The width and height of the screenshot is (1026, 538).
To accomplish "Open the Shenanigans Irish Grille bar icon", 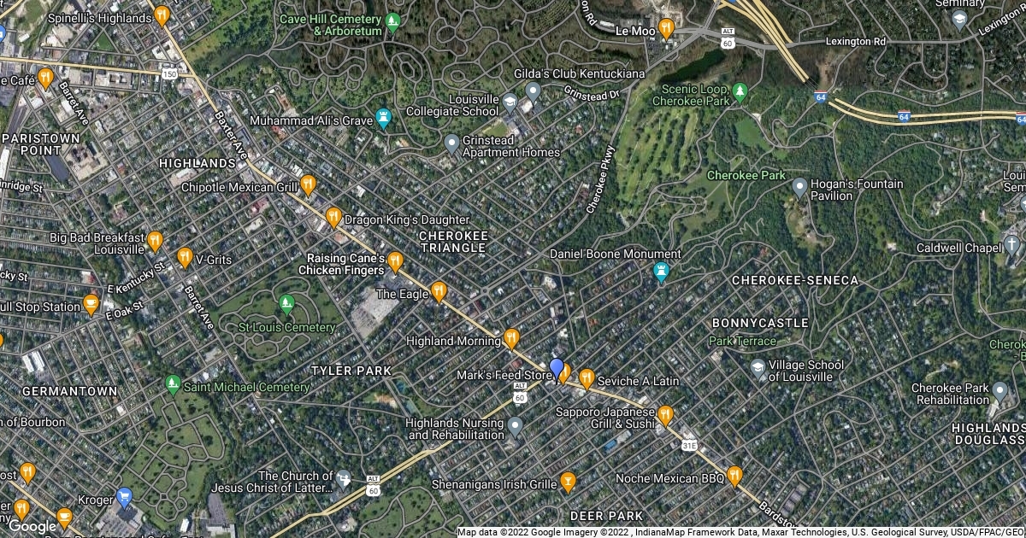I will point(568,482).
